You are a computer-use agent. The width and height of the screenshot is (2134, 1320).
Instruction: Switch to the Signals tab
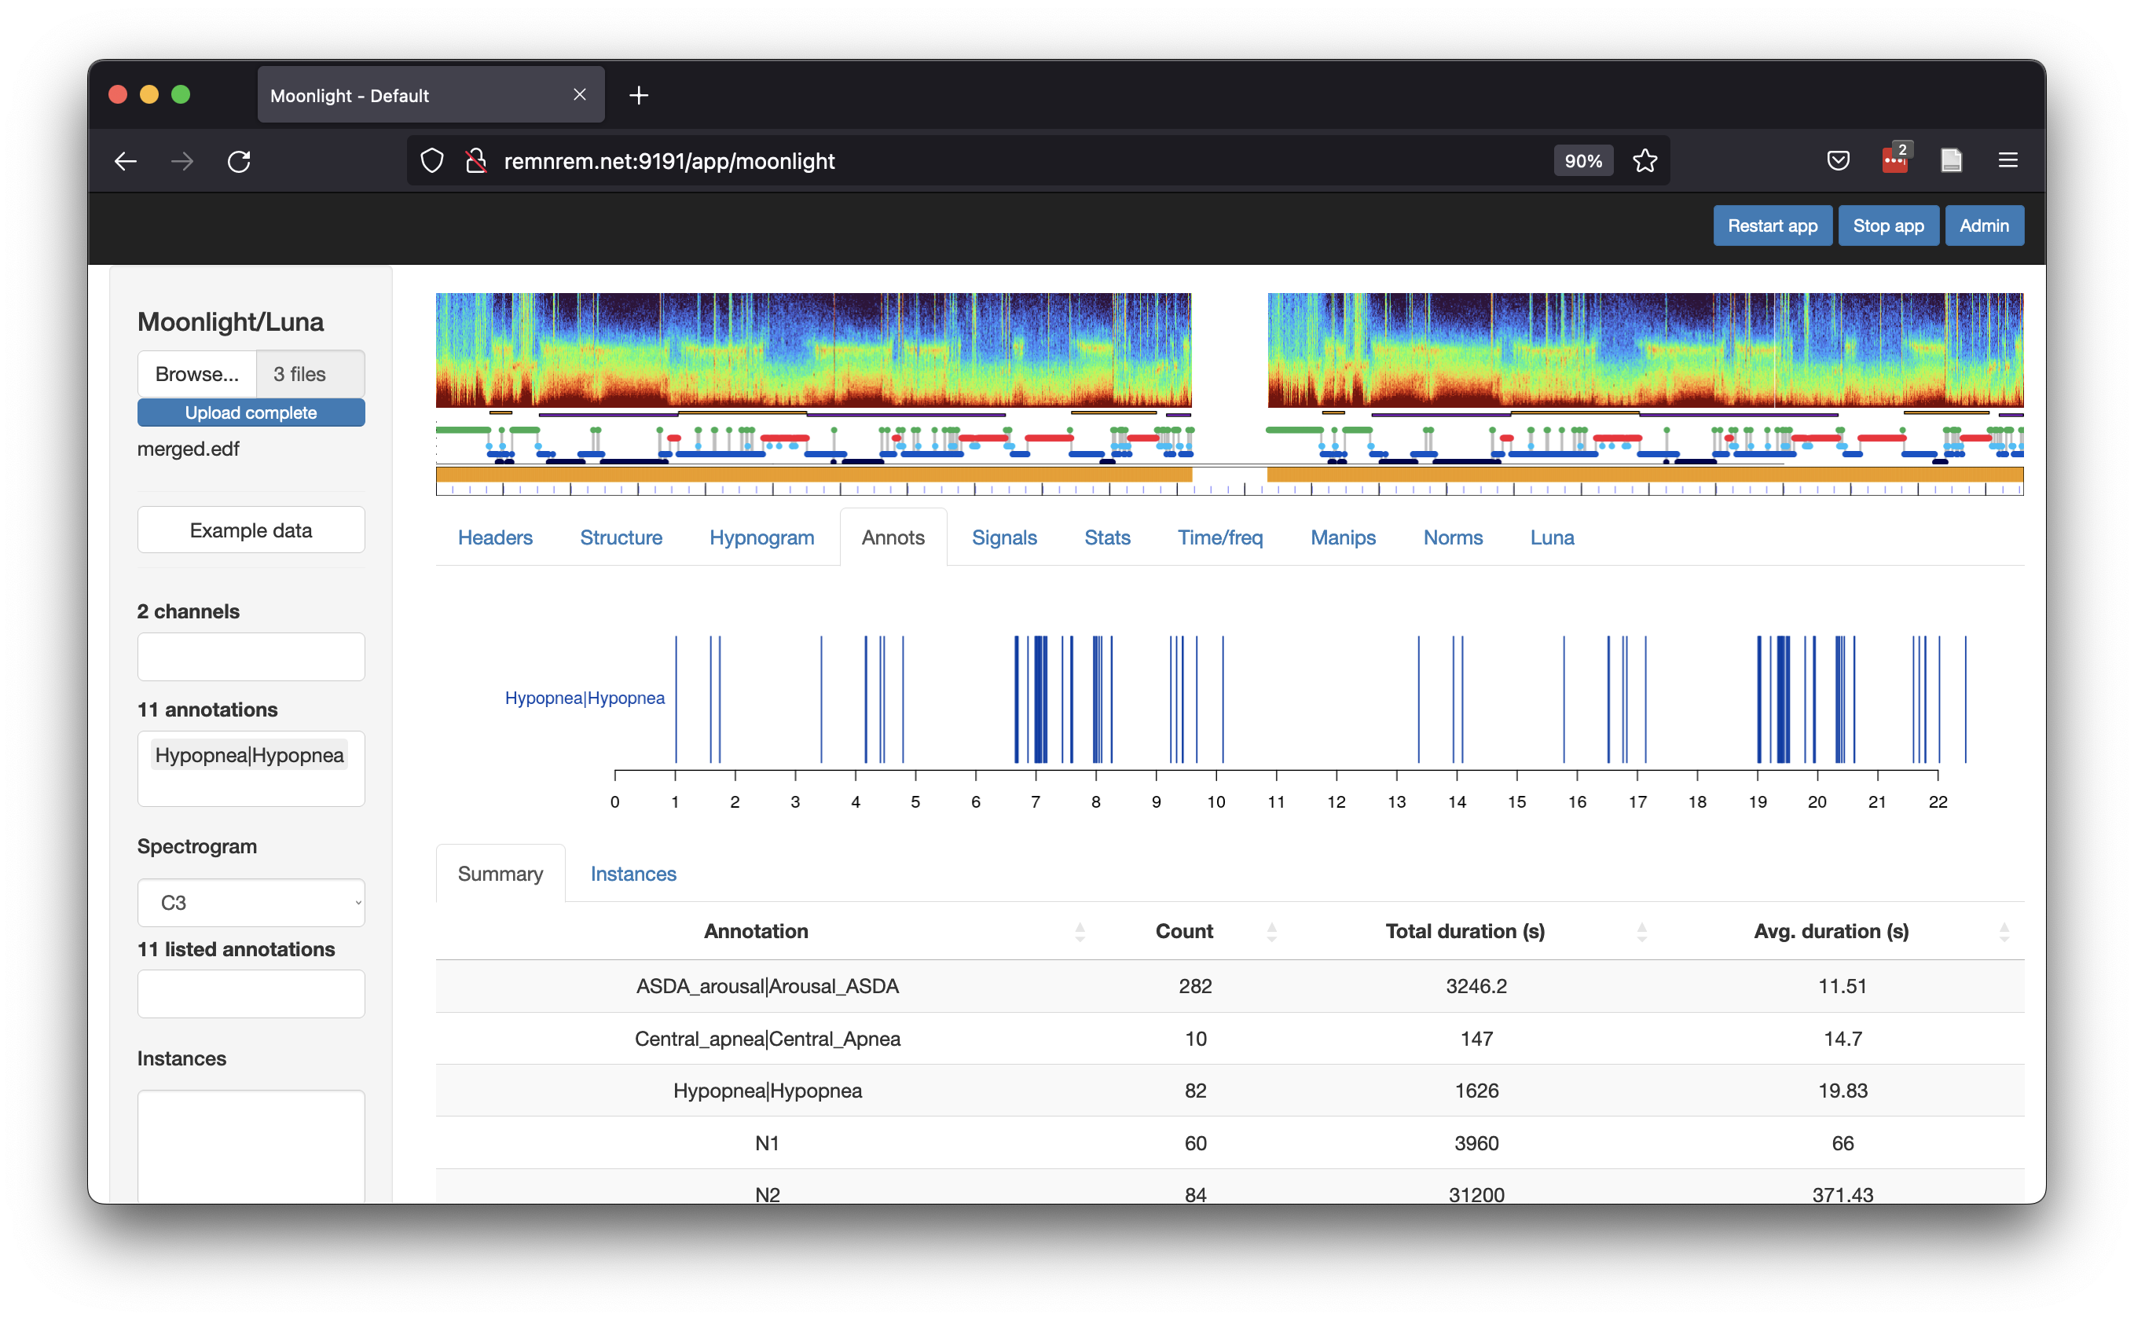click(x=1003, y=537)
